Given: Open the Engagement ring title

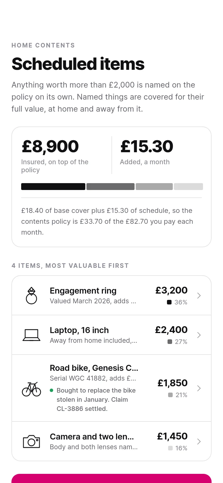Looking at the screenshot, I should (83, 291).
